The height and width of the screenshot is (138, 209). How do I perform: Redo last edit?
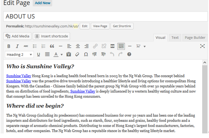pos(121,54)
